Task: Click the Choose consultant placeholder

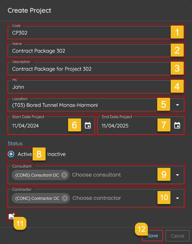Action: pos(96,175)
